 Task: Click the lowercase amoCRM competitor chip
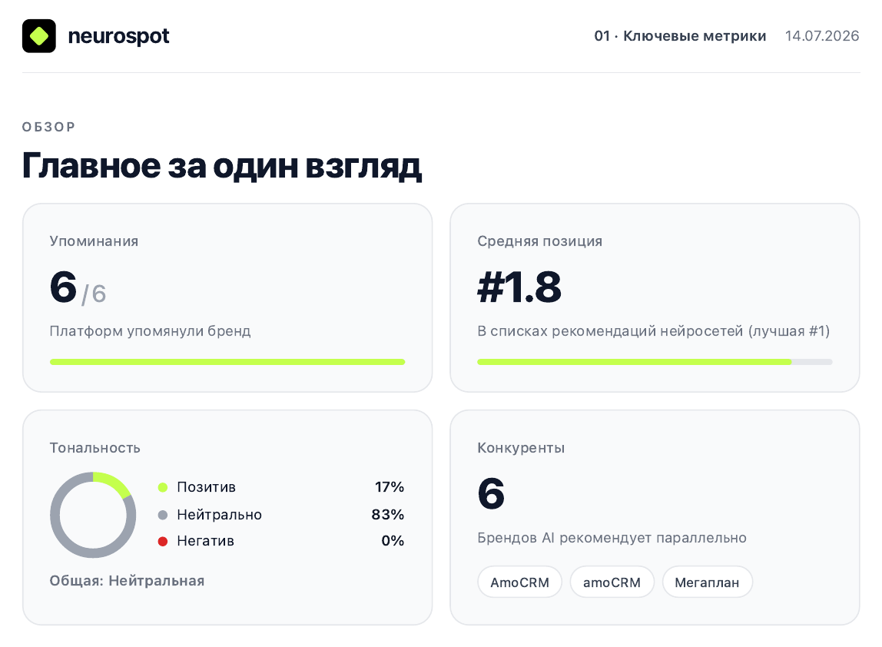[x=612, y=582]
